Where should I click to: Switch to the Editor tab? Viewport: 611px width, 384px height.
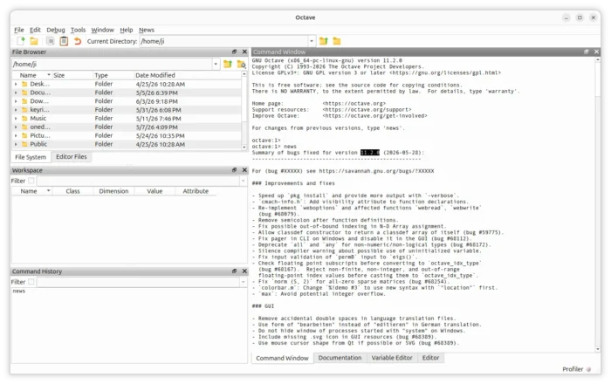coord(430,358)
